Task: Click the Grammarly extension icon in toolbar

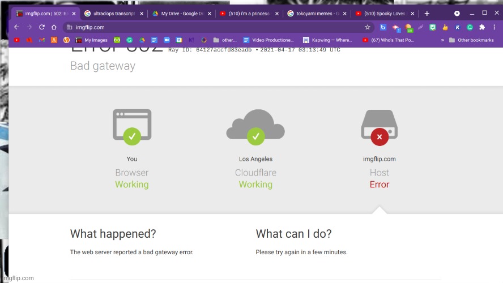Action: (470, 27)
